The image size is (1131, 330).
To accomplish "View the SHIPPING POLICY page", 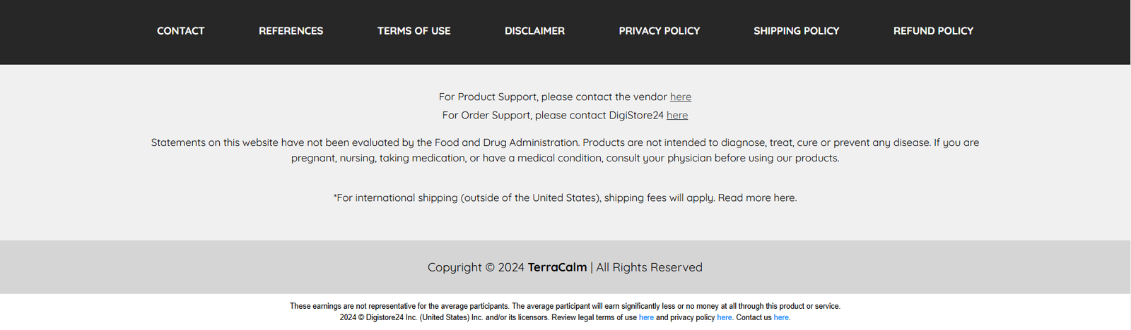I will point(796,31).
